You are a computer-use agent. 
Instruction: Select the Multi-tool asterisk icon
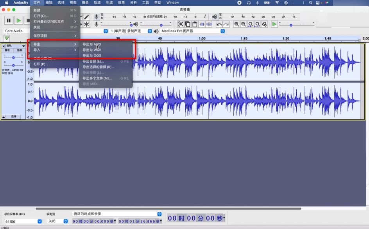(x=87, y=24)
